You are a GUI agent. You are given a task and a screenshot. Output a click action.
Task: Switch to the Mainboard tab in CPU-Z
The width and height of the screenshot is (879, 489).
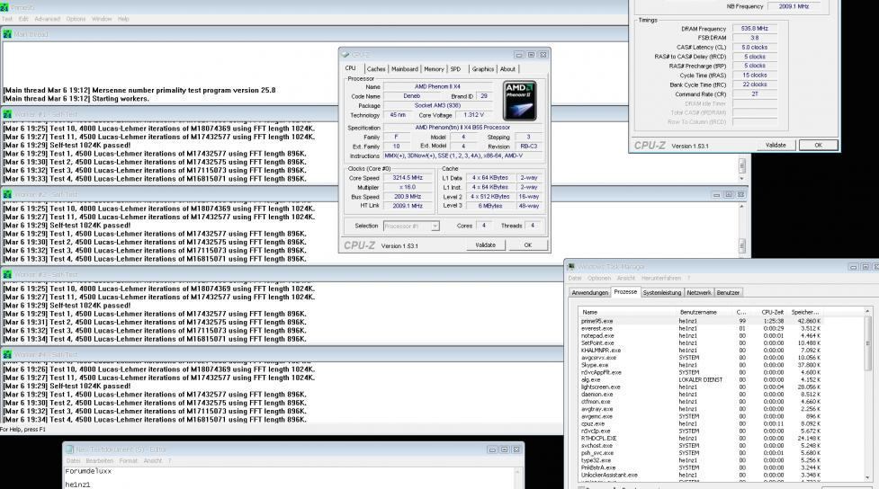pyautogui.click(x=405, y=69)
